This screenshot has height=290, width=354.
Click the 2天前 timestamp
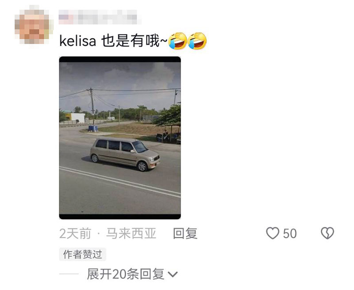[75, 233]
